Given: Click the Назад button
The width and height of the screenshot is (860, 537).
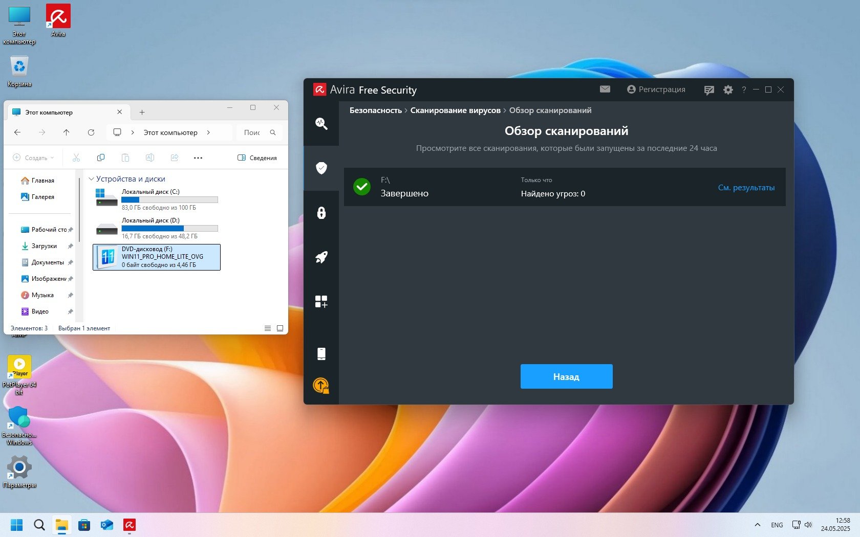Looking at the screenshot, I should coord(566,376).
